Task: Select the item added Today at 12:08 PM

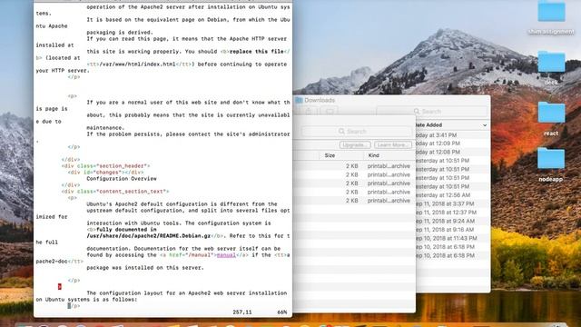Action: 452,152
